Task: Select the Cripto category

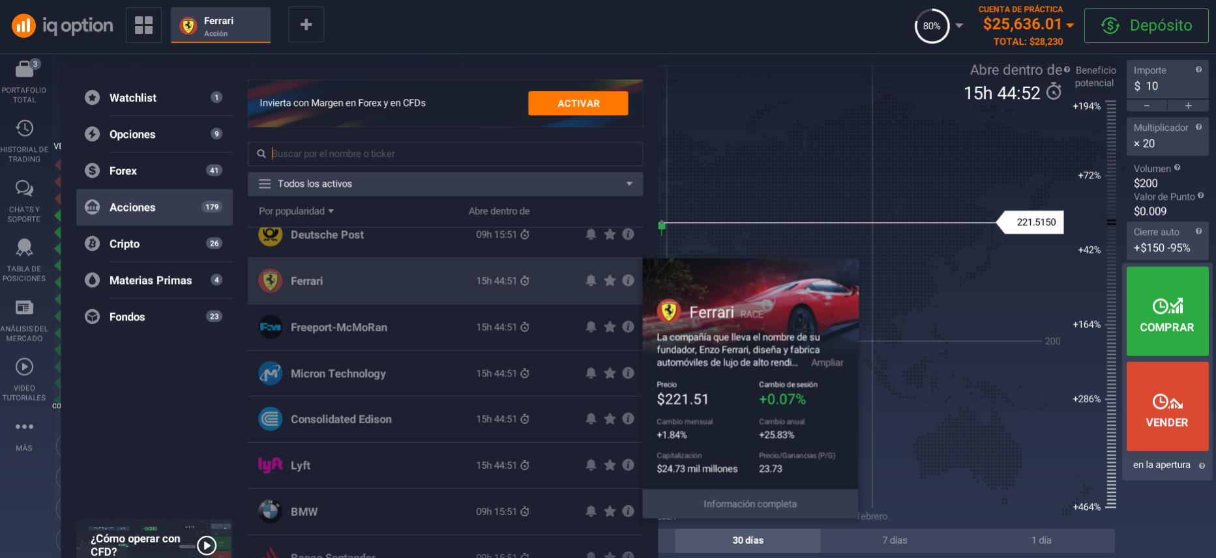Action: click(155, 244)
